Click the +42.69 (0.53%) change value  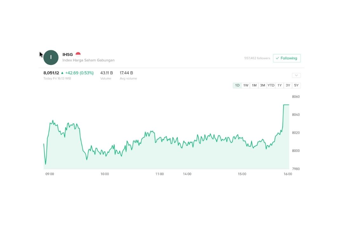pyautogui.click(x=79, y=73)
